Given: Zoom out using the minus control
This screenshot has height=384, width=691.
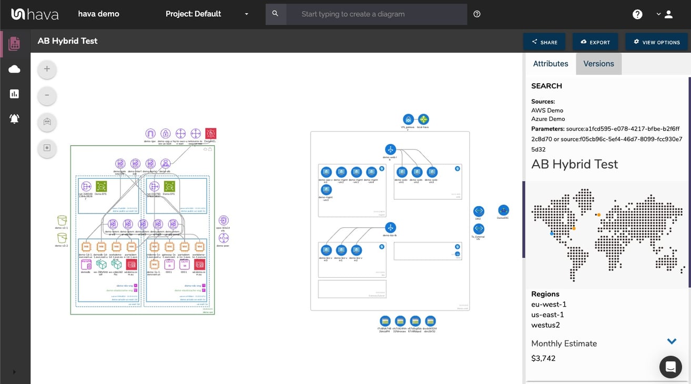Looking at the screenshot, I should point(47,96).
